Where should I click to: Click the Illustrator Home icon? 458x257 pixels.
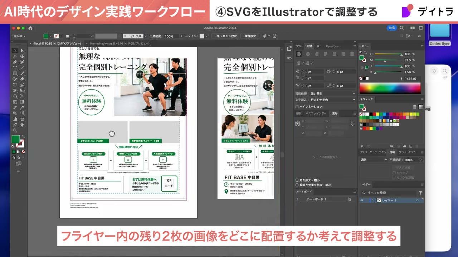30,28
